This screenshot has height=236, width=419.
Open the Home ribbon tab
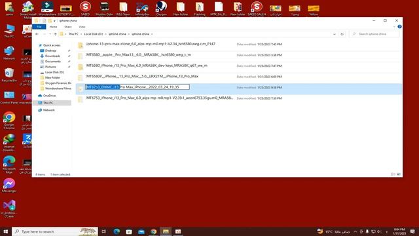[x=53, y=27]
